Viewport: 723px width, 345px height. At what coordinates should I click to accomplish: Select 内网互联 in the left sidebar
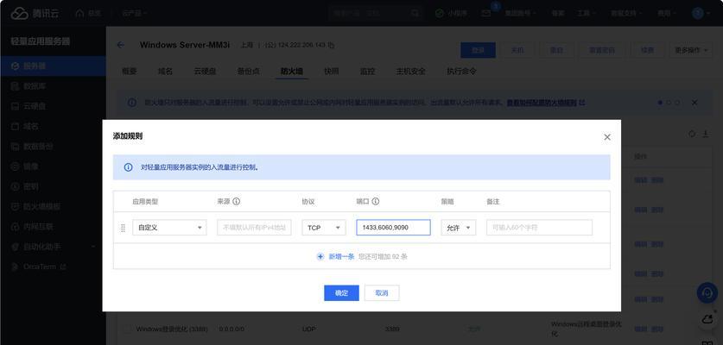click(53, 227)
